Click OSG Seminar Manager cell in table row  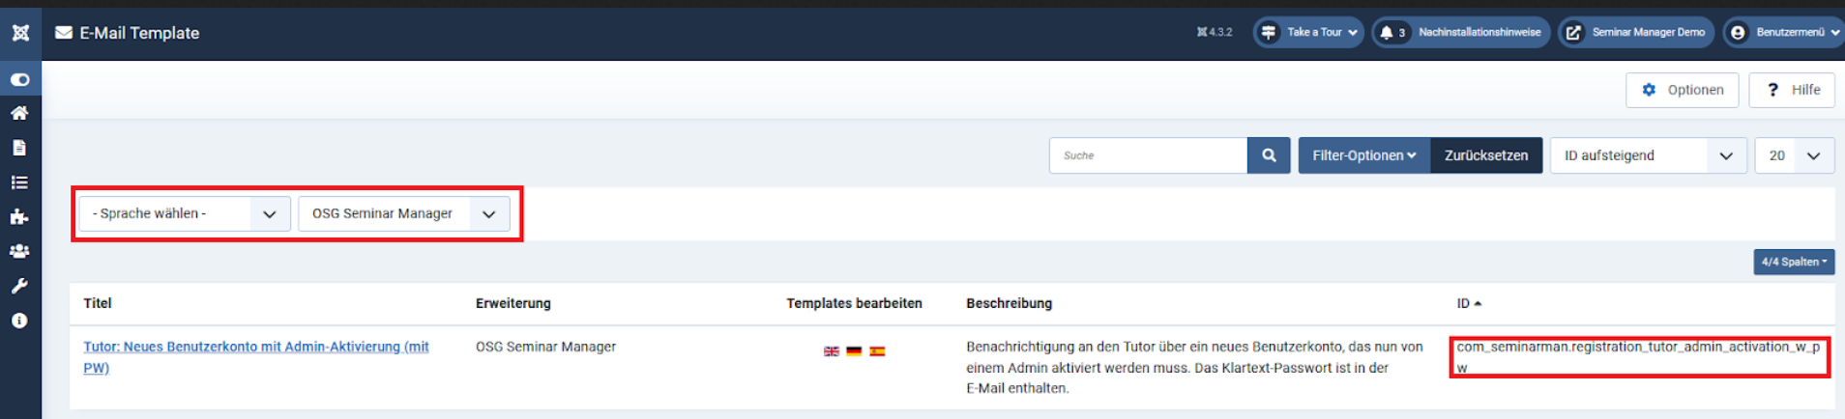(x=545, y=347)
